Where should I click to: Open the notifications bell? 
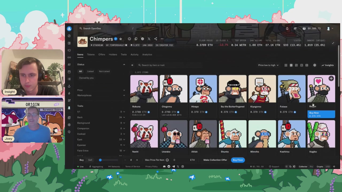click(287, 29)
